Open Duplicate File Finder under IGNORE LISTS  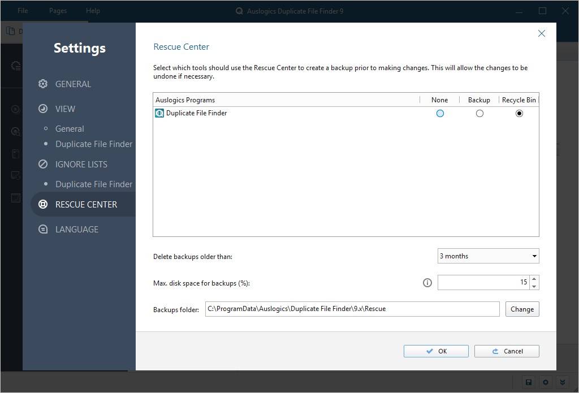[94, 184]
